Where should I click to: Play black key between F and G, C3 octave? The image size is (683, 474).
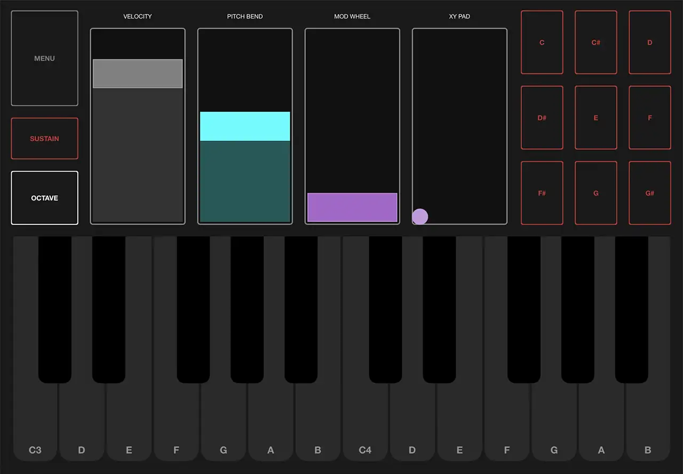(193, 309)
